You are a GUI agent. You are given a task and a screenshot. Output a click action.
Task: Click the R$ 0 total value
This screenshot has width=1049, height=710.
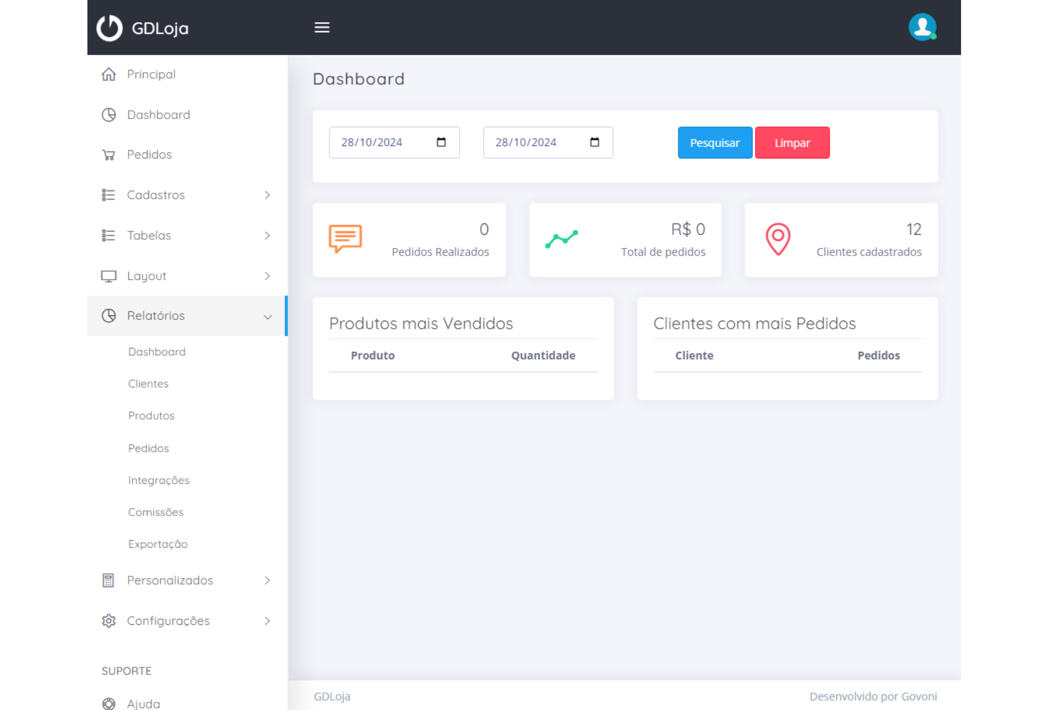coord(688,229)
